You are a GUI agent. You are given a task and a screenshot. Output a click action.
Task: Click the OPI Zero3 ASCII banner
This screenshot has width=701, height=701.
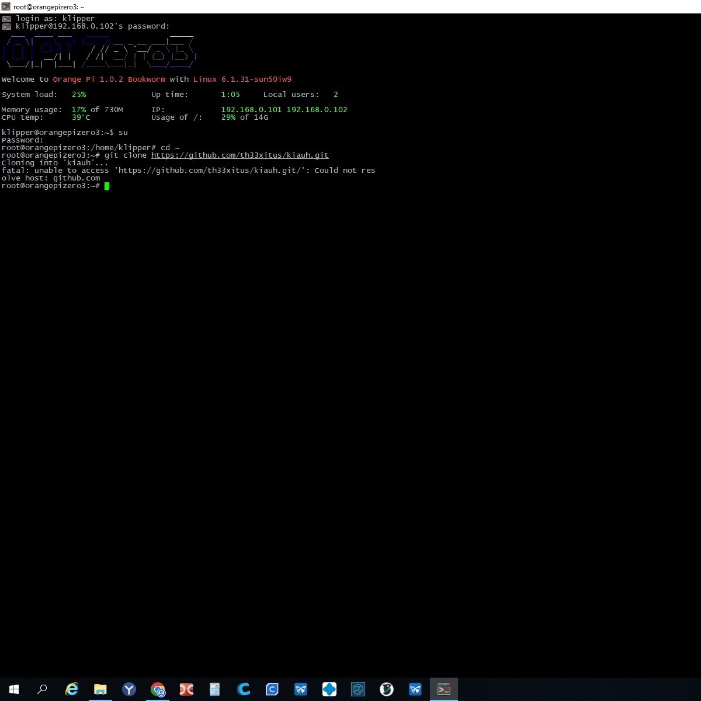tap(99, 51)
